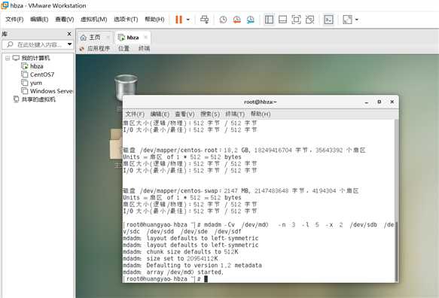Click the 'chunk size defaults to 512K' line

(x=181, y=252)
